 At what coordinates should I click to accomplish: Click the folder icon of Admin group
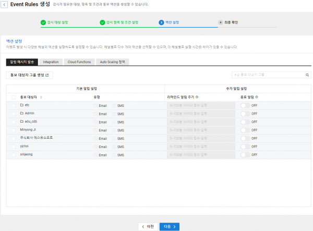point(22,113)
